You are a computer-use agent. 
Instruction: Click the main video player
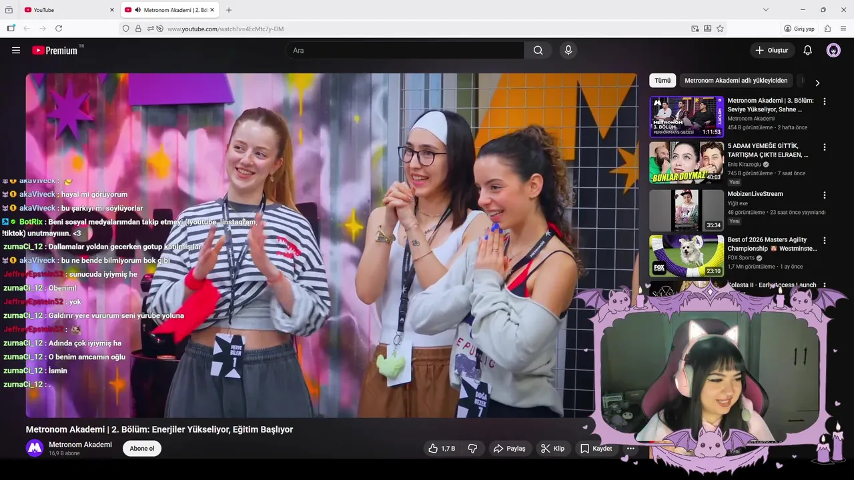click(332, 245)
